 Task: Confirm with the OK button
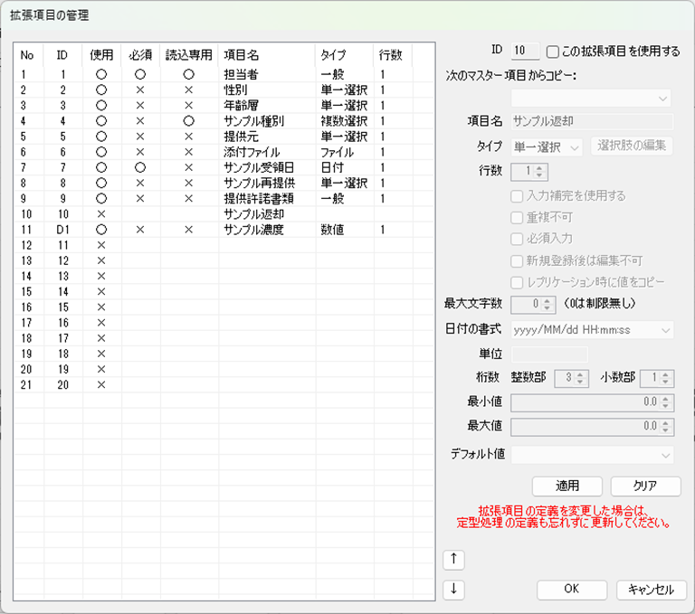coord(571,590)
